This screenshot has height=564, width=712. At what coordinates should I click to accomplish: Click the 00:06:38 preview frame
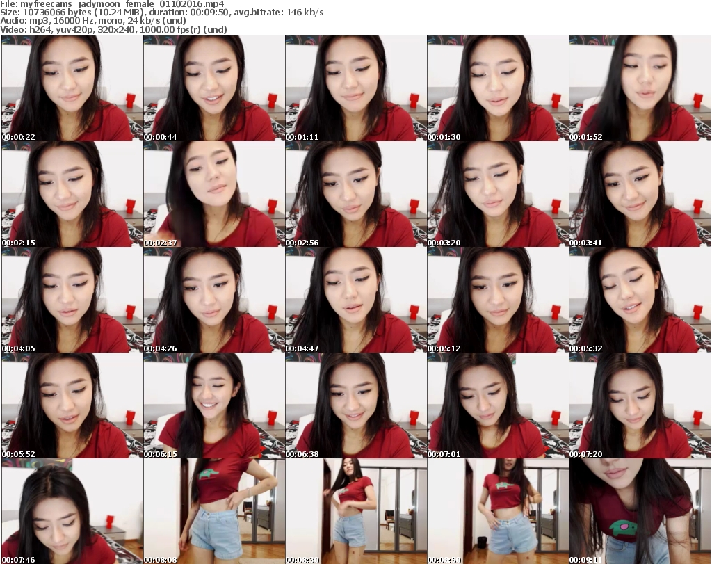click(355, 405)
